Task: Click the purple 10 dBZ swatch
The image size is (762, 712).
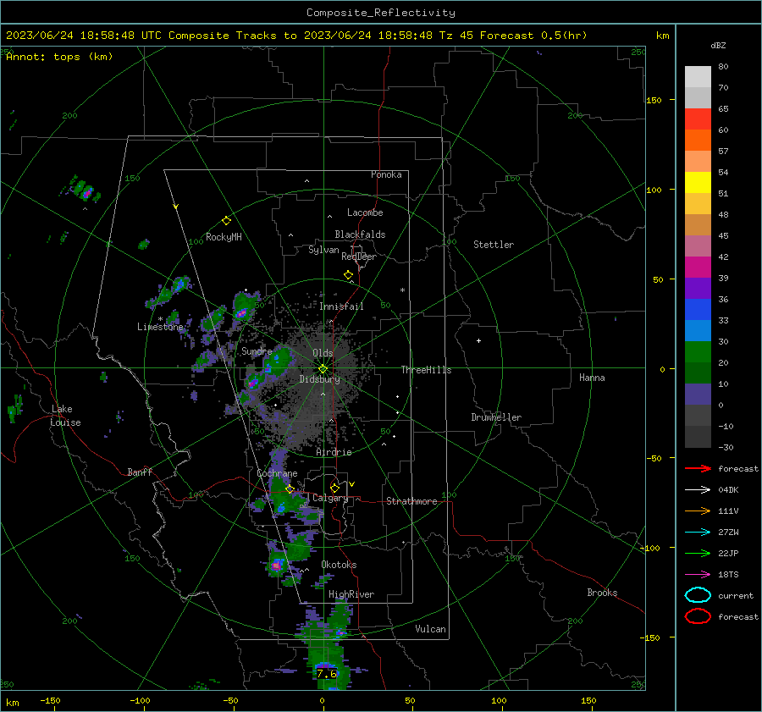Action: (698, 394)
